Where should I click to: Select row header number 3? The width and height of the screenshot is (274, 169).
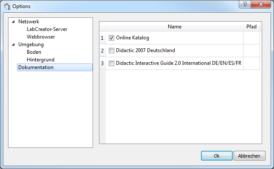[x=102, y=63]
